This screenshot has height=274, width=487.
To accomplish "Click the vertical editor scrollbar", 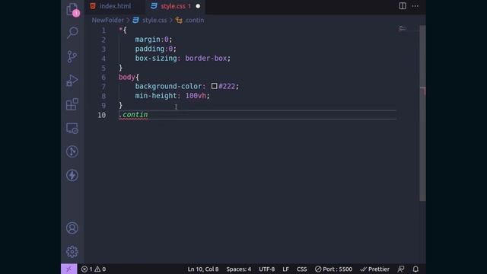I will point(423,113).
